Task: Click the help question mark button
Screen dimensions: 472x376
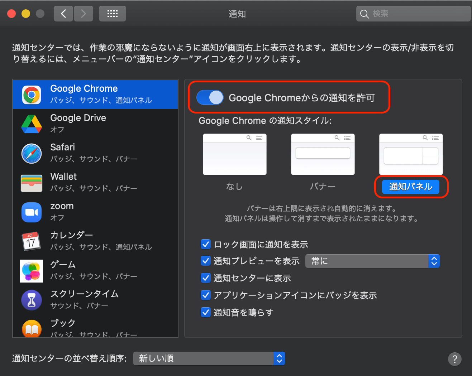Action: tap(454, 359)
